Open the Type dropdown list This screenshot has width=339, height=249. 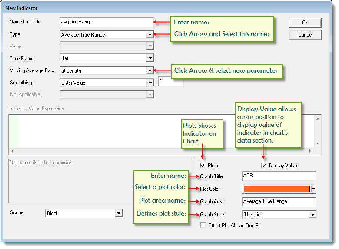150,34
